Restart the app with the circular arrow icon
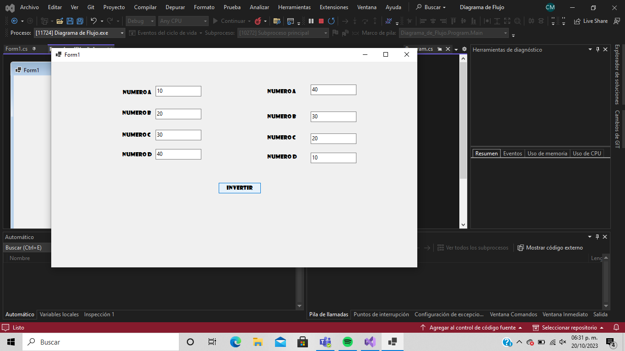 pyautogui.click(x=331, y=21)
